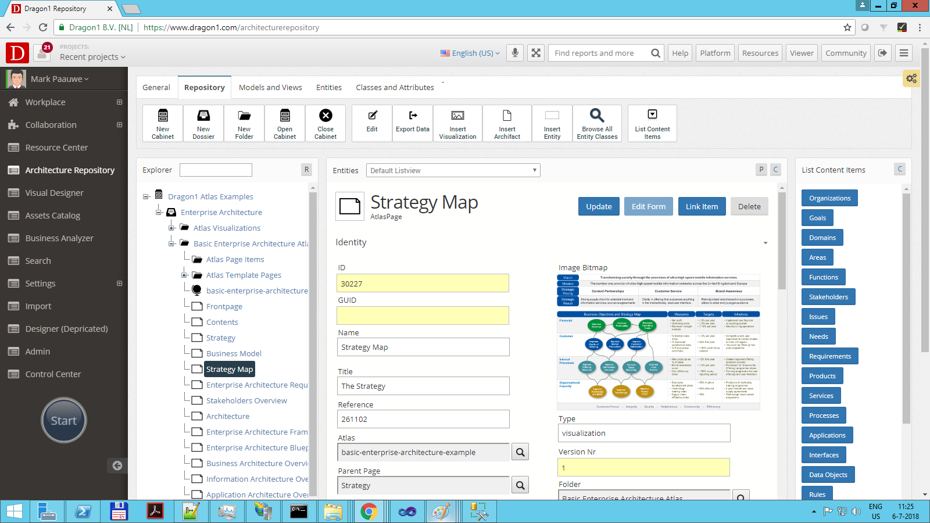
Task: Click the Explorer R button
Action: point(306,170)
